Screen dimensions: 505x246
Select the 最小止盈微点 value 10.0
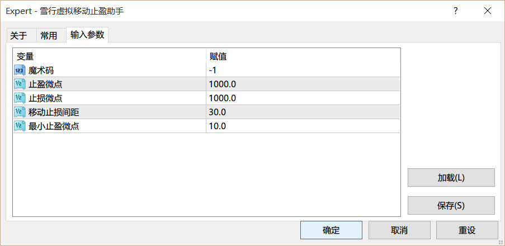pos(303,126)
